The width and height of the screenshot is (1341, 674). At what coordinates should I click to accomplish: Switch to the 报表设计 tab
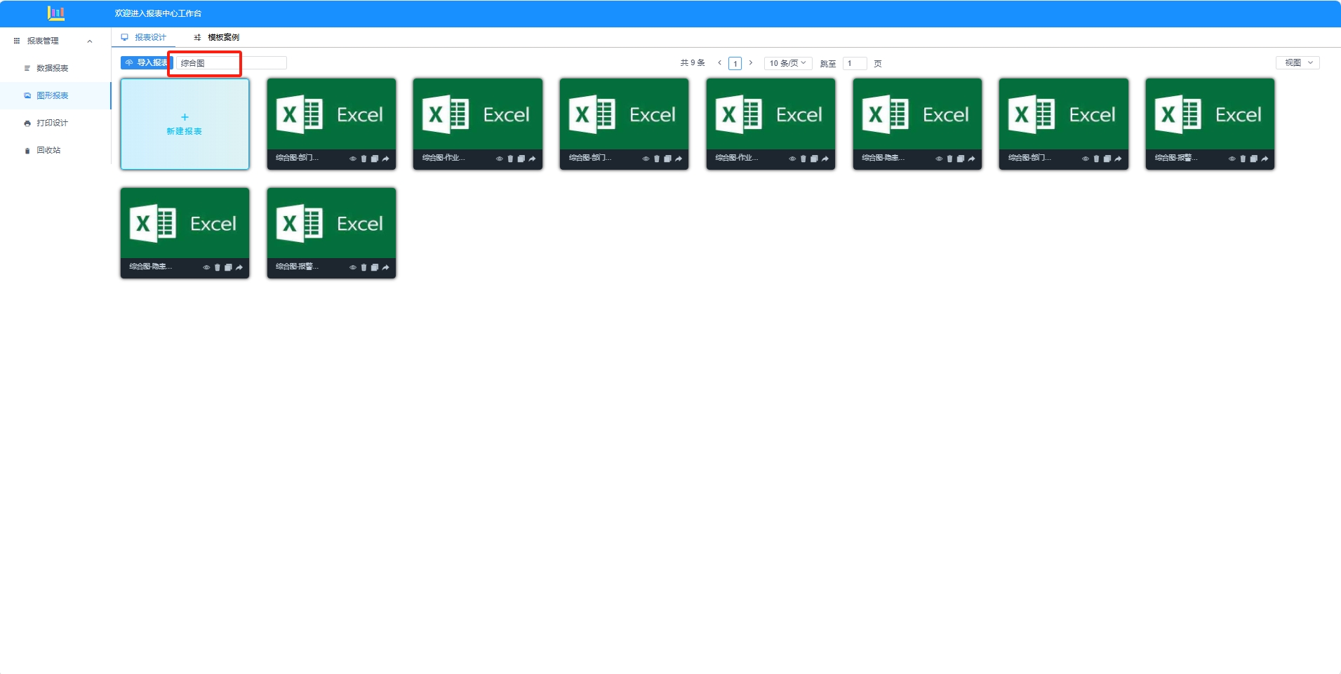(144, 37)
